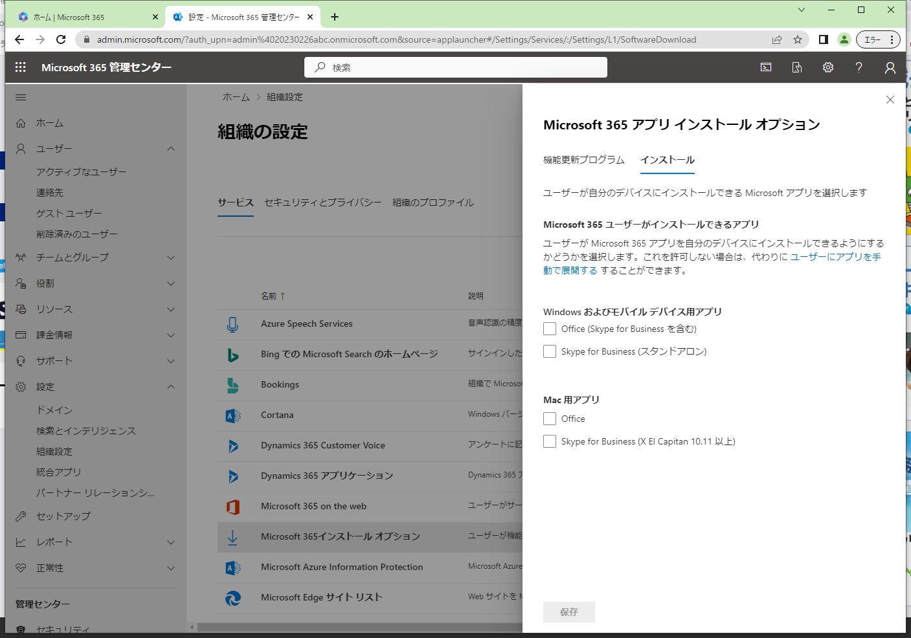911x638 pixels.
Task: Click the リソース icon in sidebar
Action: (21, 309)
